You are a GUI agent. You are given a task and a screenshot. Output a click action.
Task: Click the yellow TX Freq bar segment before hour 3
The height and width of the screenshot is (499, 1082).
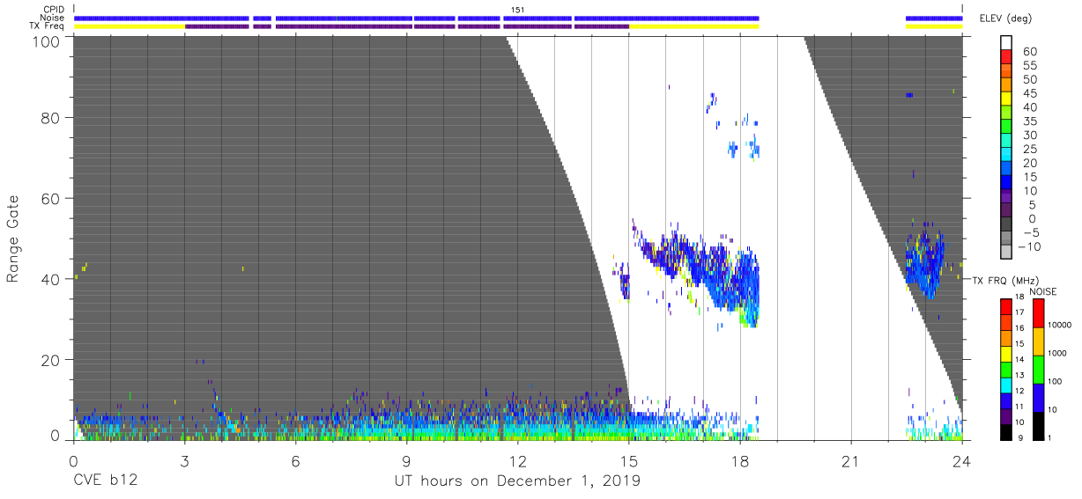129,26
